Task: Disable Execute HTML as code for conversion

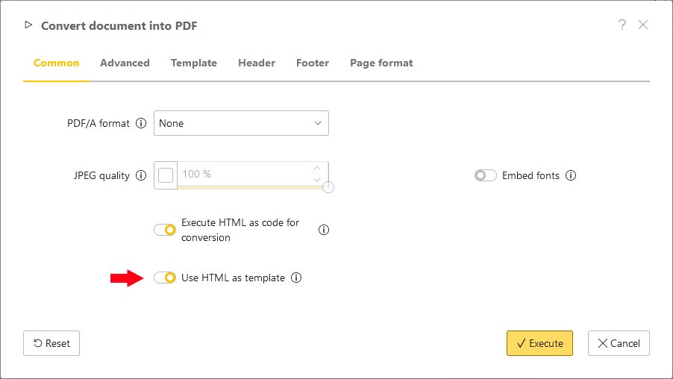Action: point(165,230)
